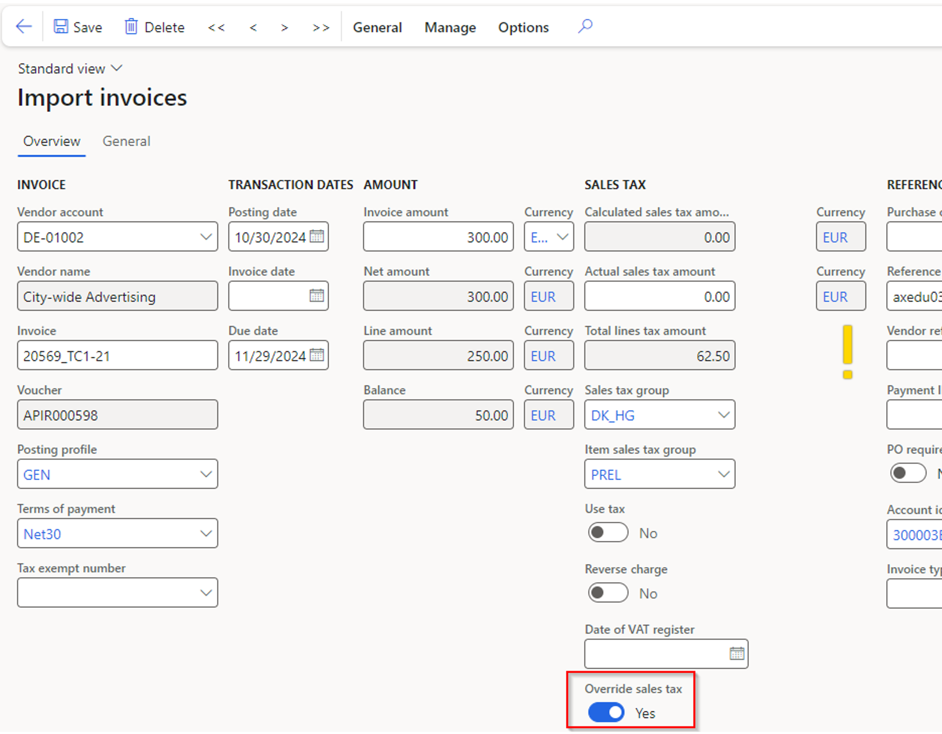Screen dimensions: 942x734
Task: Expand the Vendor account dropdown
Action: tap(206, 237)
